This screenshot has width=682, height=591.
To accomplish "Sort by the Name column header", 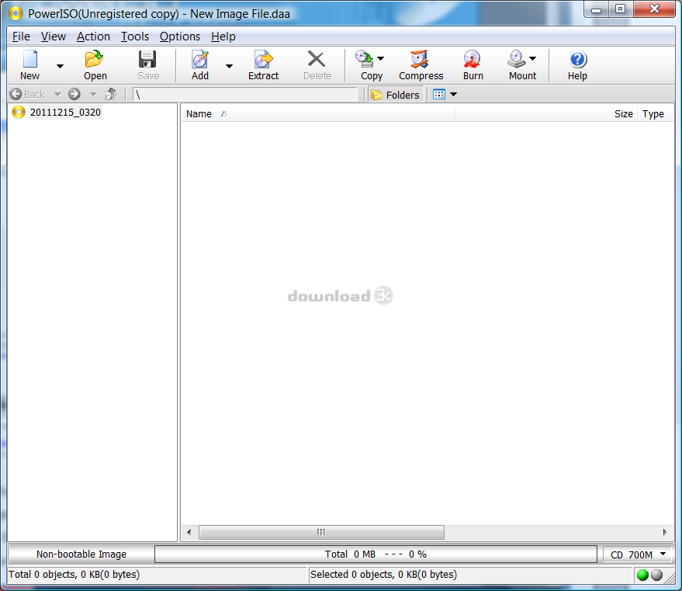I will click(x=199, y=114).
